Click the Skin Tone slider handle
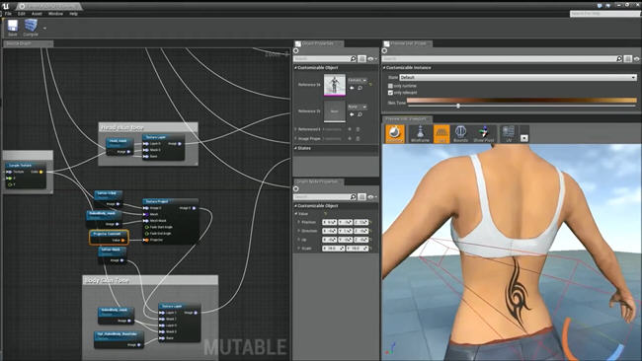This screenshot has height=361, width=642. [x=458, y=106]
